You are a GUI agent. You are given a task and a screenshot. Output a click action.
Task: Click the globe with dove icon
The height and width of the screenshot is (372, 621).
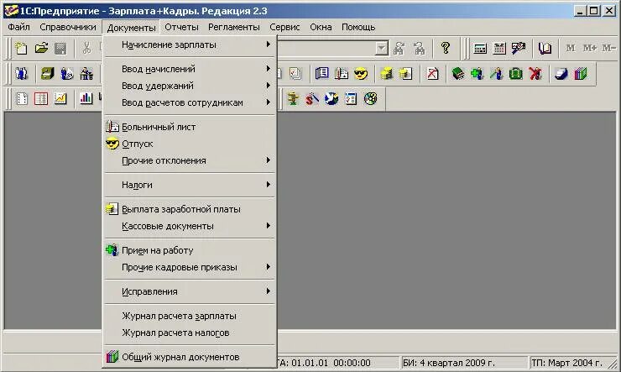pos(331,98)
